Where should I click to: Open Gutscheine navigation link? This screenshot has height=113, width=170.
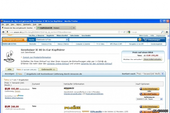click(74, 36)
